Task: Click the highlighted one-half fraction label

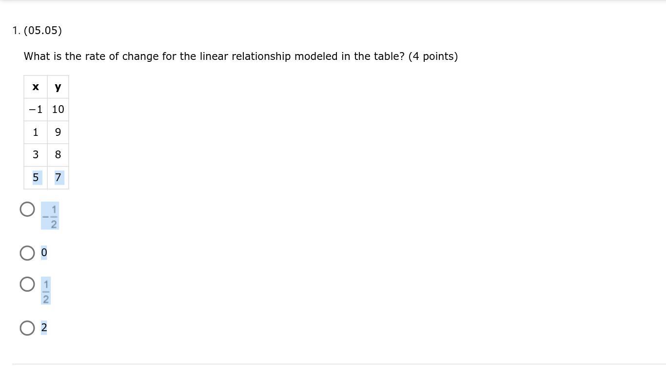Action: point(46,291)
